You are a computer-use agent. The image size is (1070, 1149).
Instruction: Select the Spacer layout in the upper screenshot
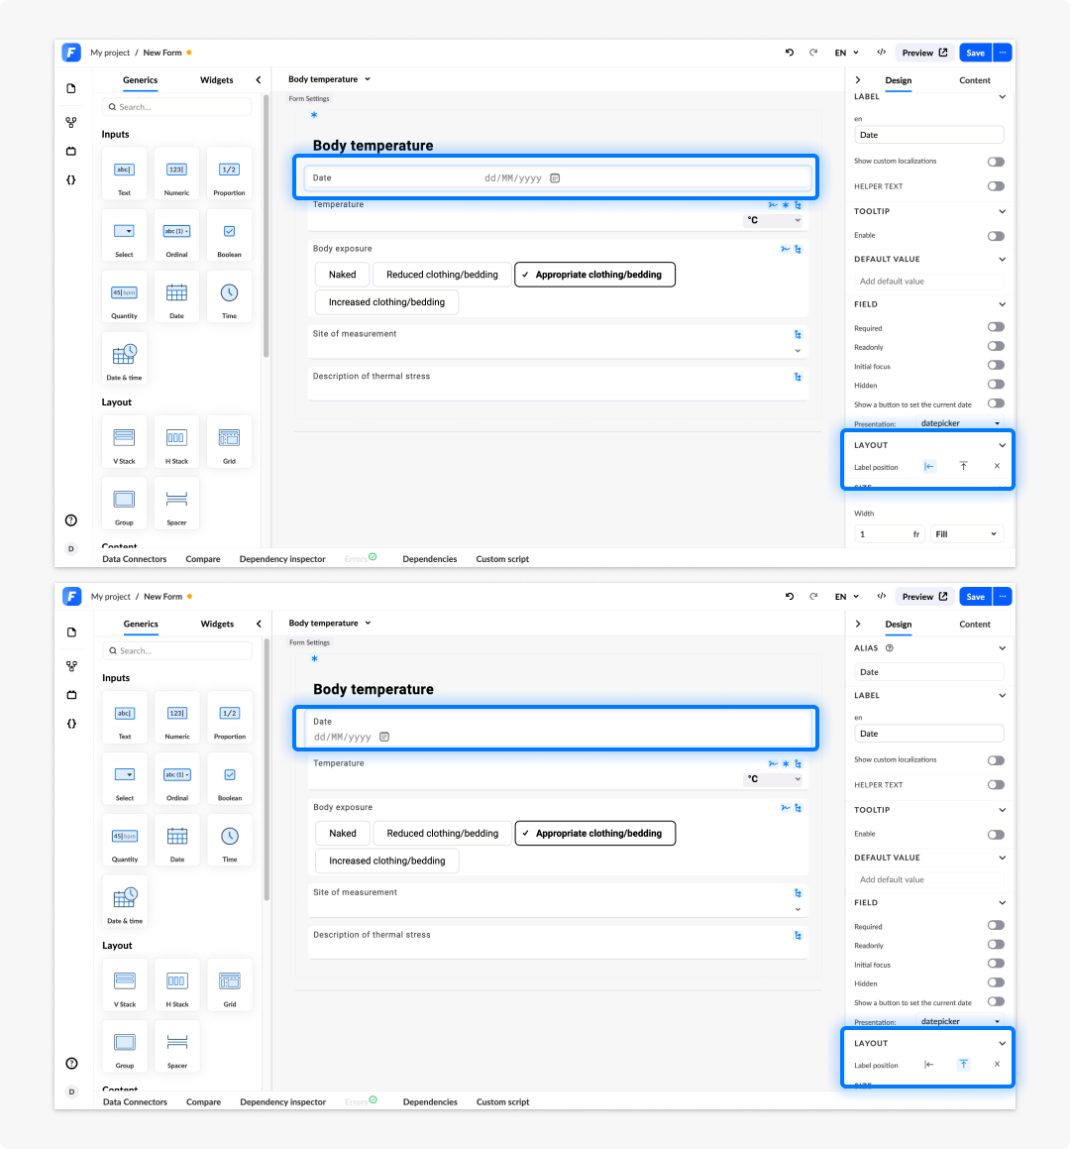(x=176, y=505)
